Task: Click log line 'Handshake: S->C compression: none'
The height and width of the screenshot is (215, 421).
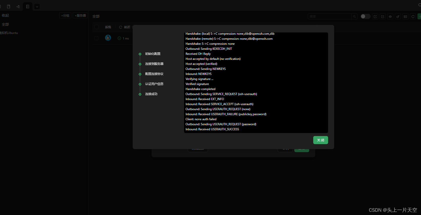Action: pos(210,44)
